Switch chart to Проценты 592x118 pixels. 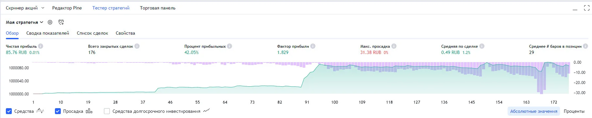[574, 111]
